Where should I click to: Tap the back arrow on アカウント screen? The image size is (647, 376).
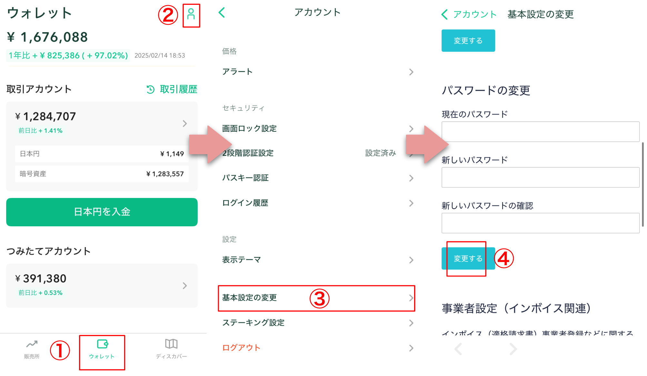pyautogui.click(x=222, y=13)
